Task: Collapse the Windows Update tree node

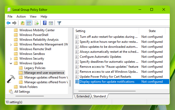Action: tap(11, 63)
